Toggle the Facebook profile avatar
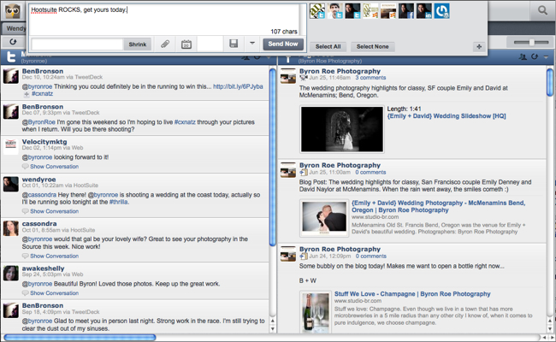The width and height of the screenshot is (556, 342). 406,11
